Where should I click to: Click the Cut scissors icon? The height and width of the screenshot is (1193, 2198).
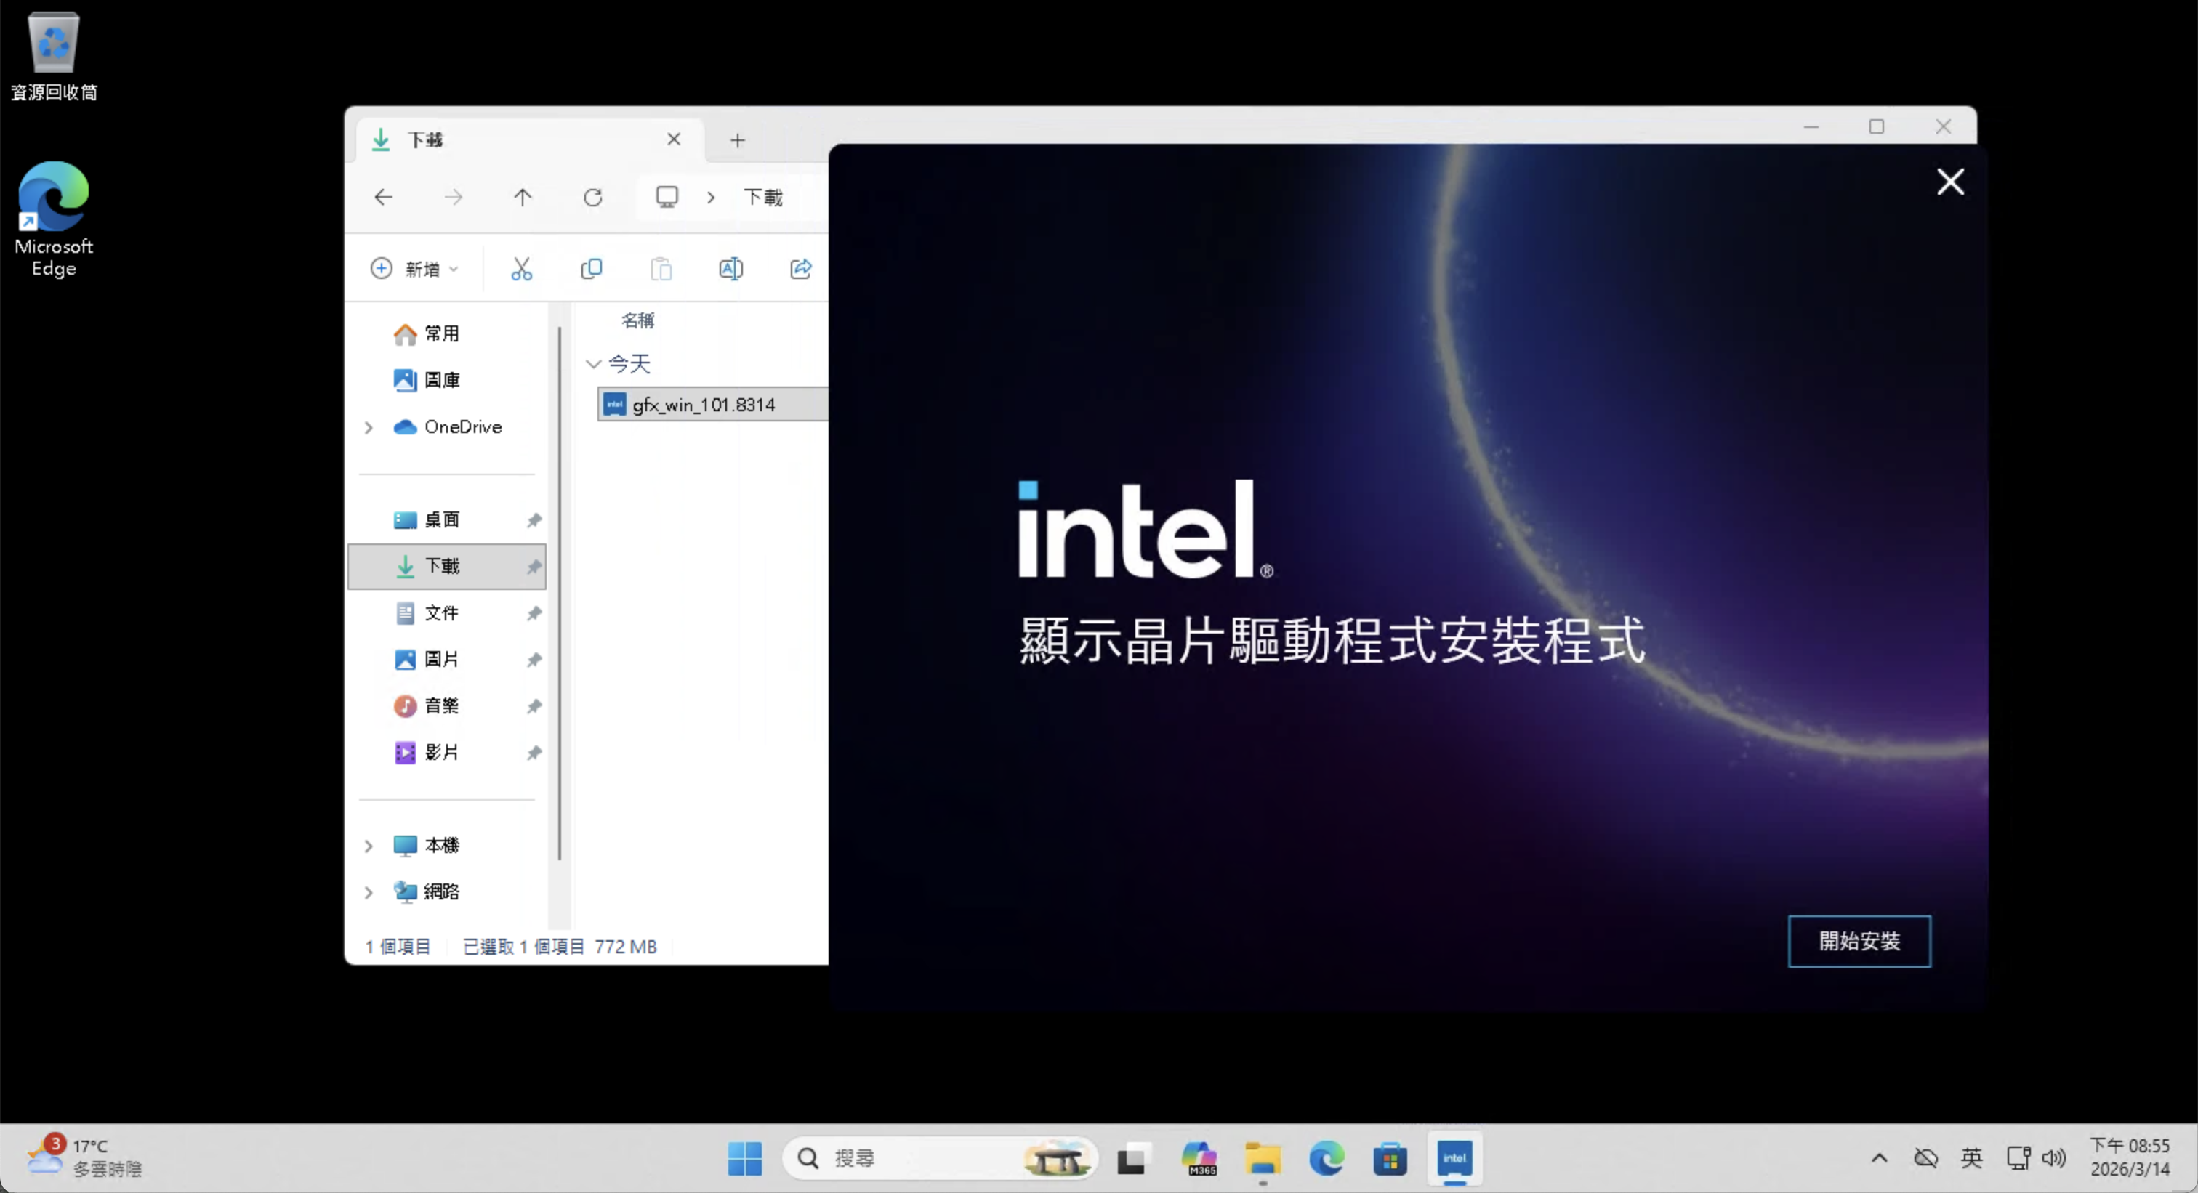tap(521, 270)
